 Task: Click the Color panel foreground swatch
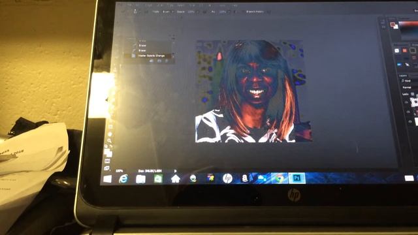tap(393, 24)
